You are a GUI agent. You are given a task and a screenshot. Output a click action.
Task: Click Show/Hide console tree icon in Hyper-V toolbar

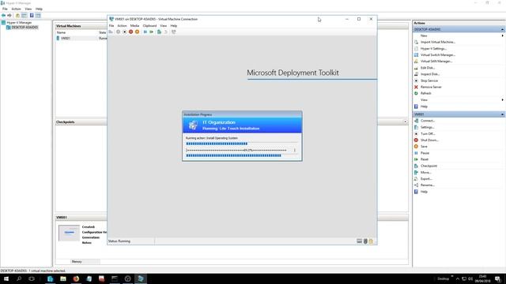[x=25, y=16]
